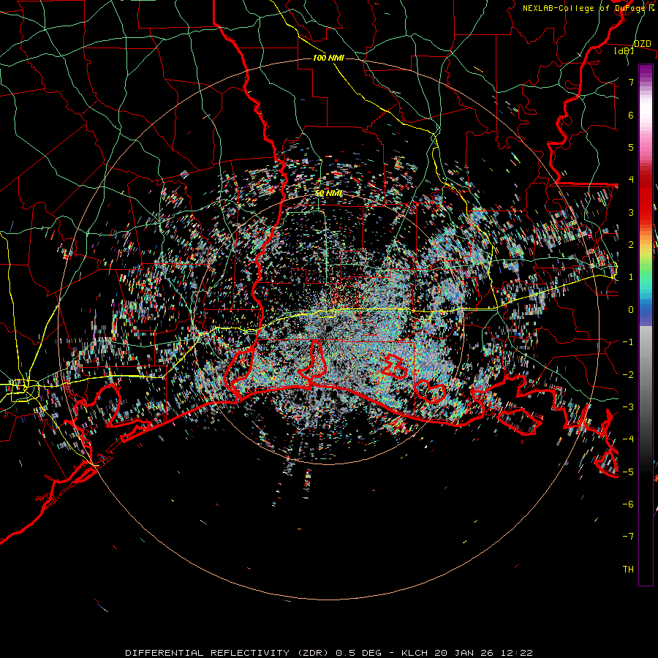
Task: Select the 1 dB scale label
Action: point(631,277)
